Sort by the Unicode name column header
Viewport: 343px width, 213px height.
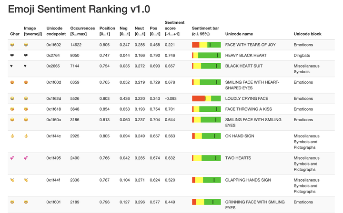[239, 34]
